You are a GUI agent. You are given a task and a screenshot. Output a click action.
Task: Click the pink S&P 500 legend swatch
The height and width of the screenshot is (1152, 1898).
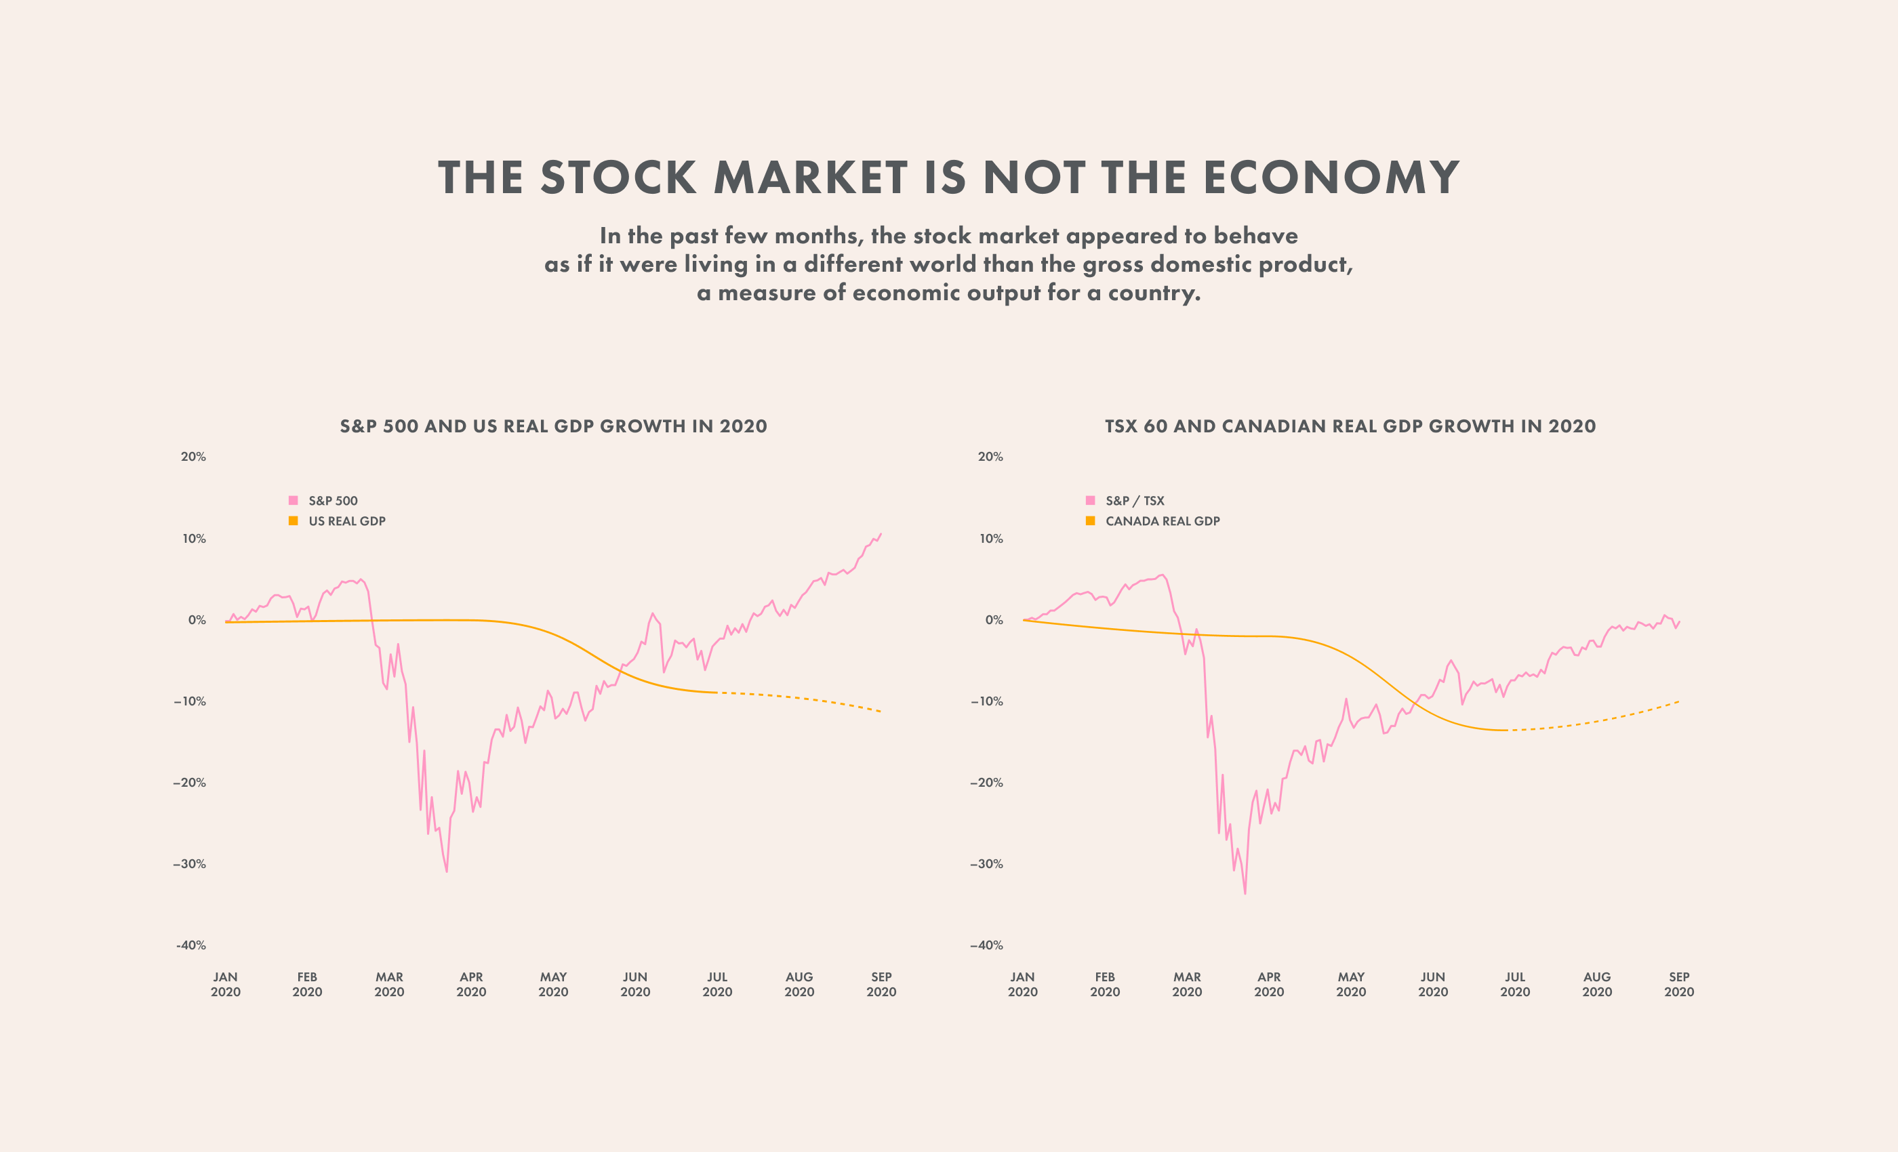point(293,501)
